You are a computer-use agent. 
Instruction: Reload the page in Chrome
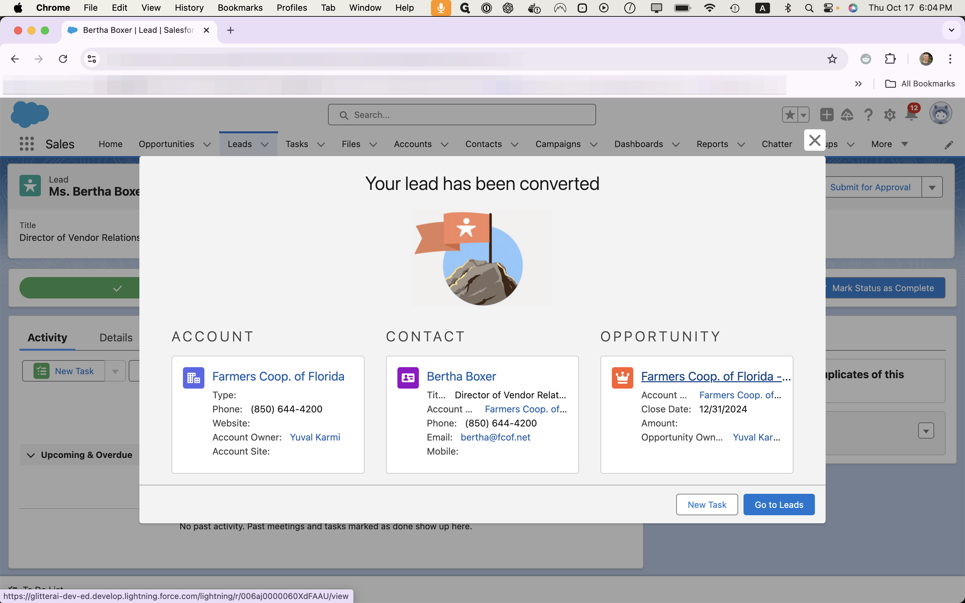(x=63, y=59)
